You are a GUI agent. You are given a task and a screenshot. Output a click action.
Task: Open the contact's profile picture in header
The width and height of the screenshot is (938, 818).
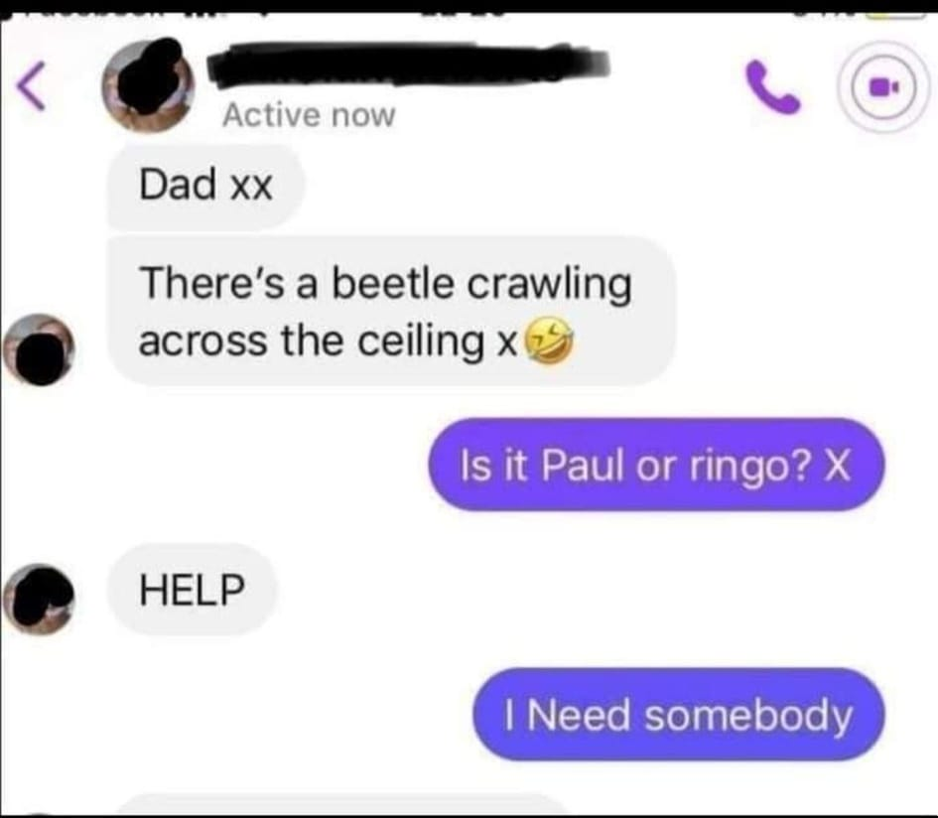(148, 85)
